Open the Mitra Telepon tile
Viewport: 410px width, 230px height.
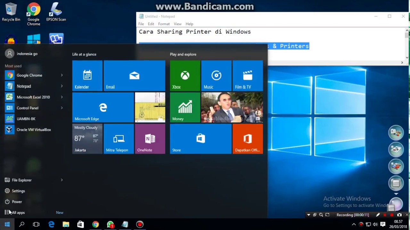tap(119, 139)
